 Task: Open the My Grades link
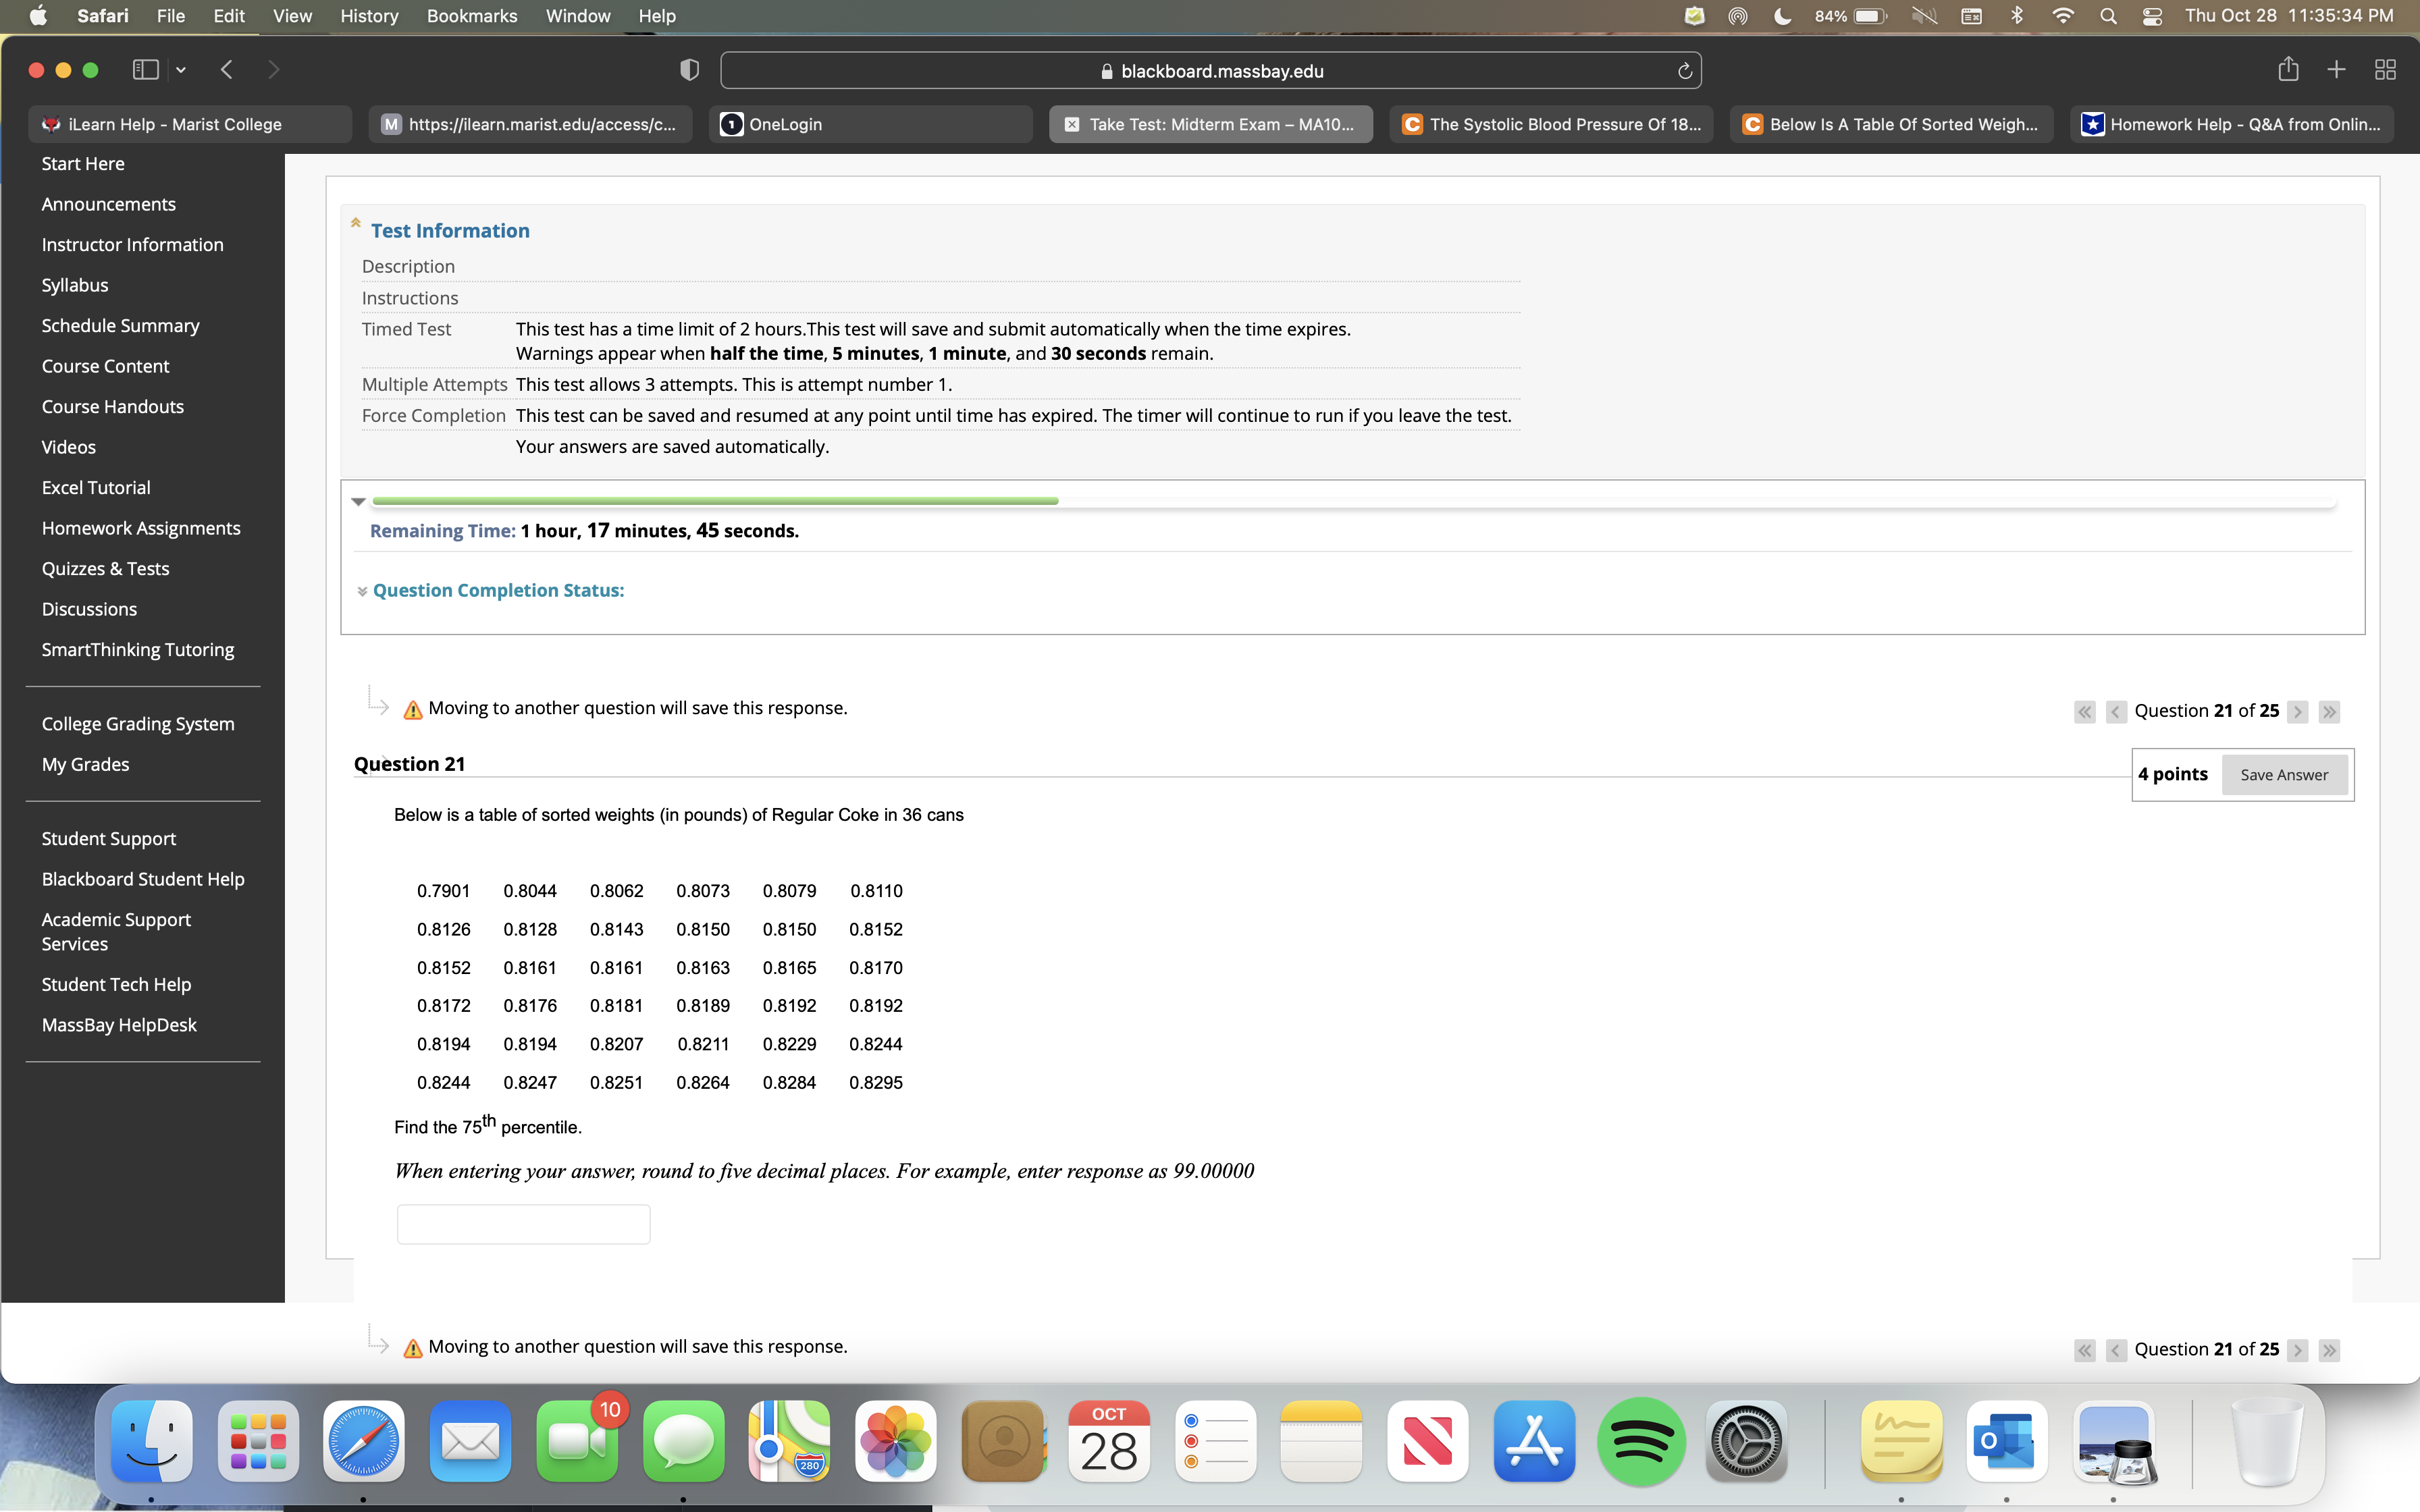(85, 764)
